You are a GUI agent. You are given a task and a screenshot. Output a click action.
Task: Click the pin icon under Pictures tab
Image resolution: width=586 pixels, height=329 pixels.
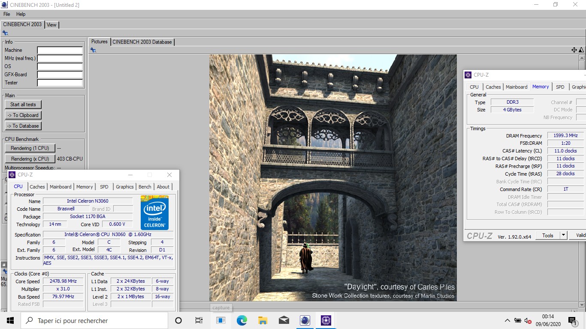93,50
